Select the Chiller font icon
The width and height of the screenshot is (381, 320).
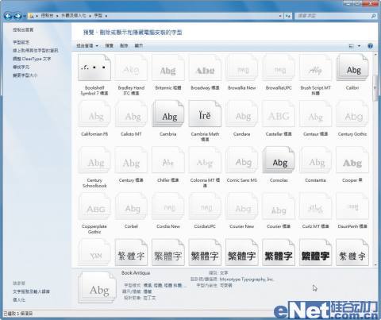168,160
